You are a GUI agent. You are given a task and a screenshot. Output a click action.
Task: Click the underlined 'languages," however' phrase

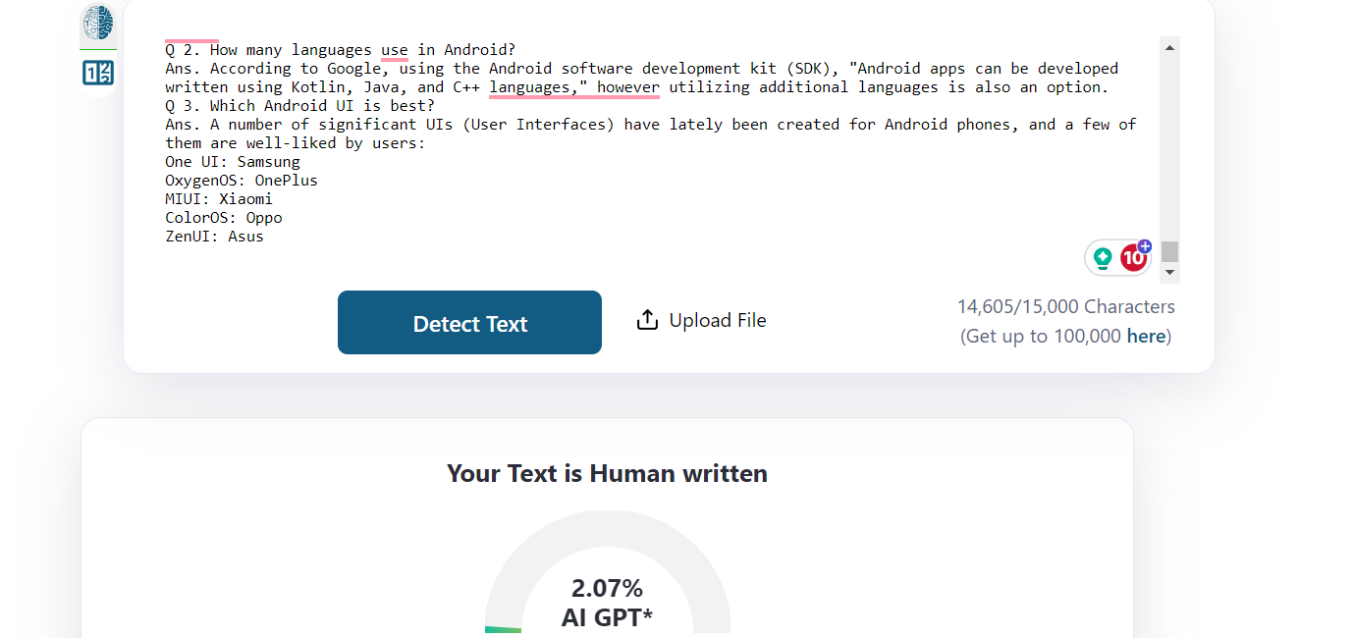[574, 87]
